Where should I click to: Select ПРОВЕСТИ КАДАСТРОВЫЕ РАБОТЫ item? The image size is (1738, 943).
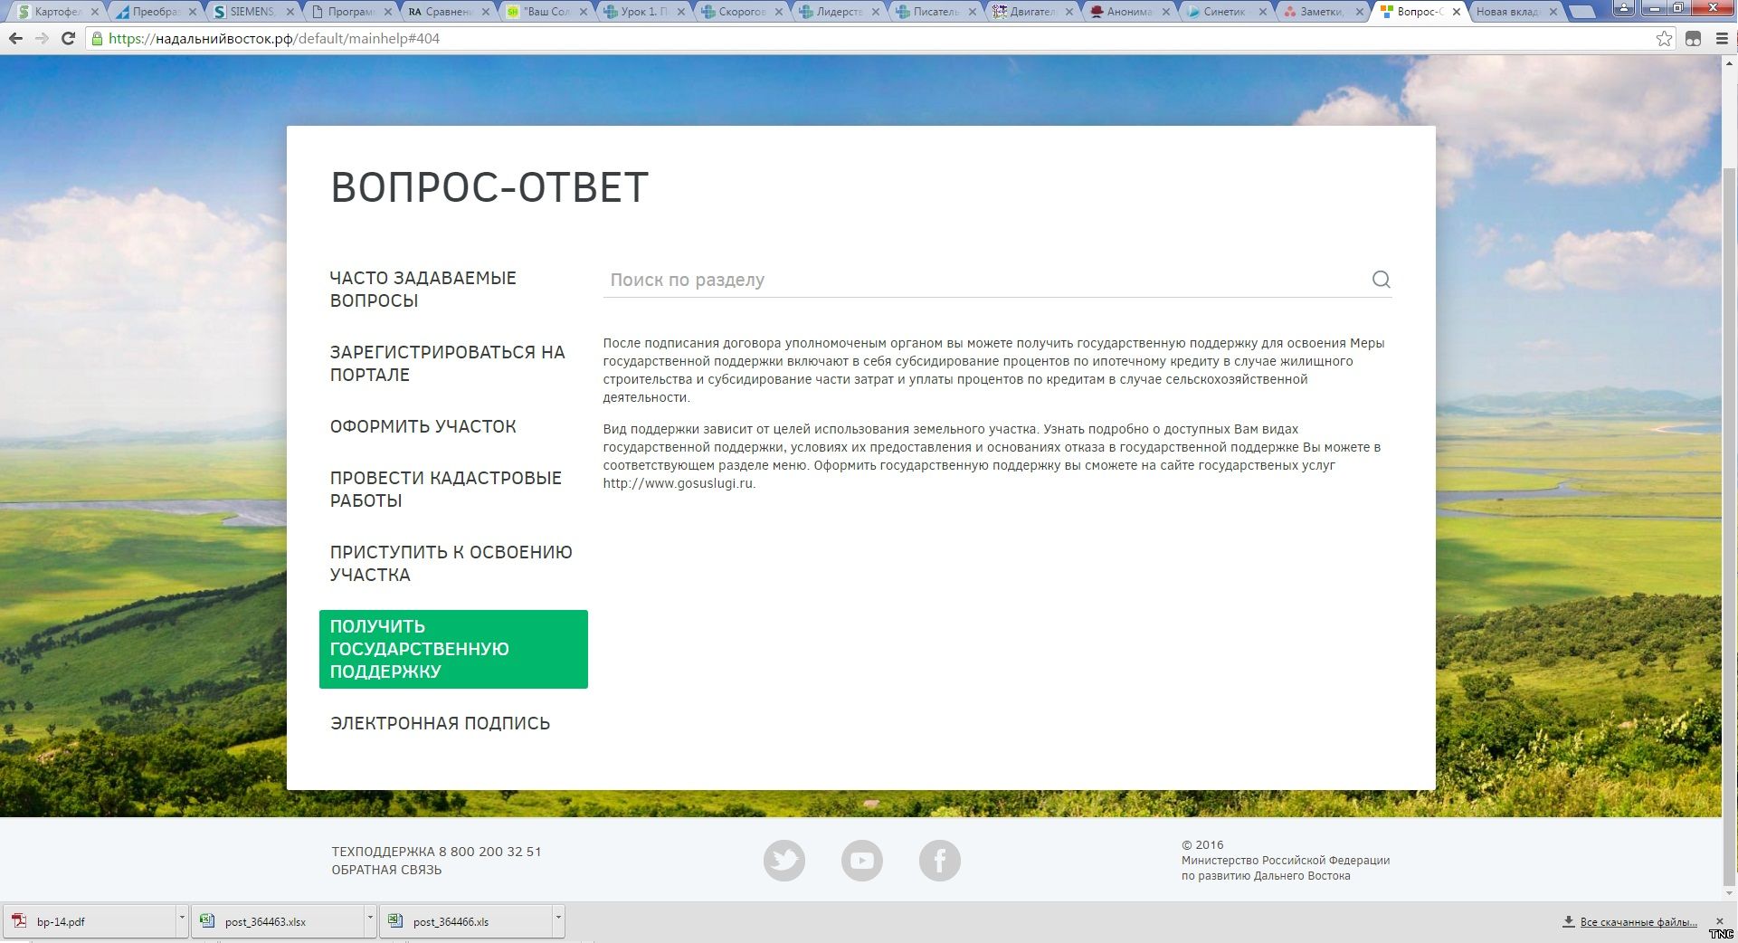pos(445,489)
